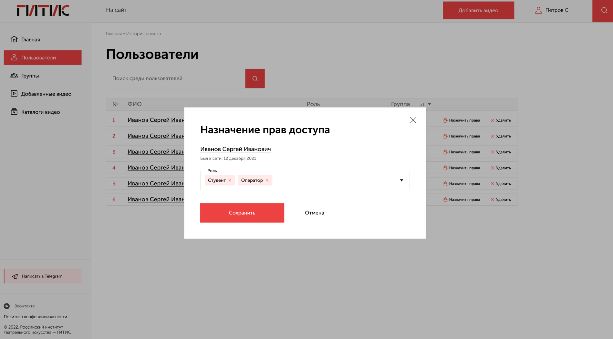613x339 pixels.
Task: Remove the Оператор role tag
Action: [x=267, y=180]
